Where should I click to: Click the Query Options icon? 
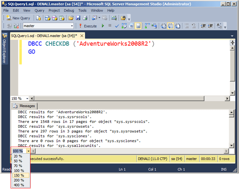131,26
